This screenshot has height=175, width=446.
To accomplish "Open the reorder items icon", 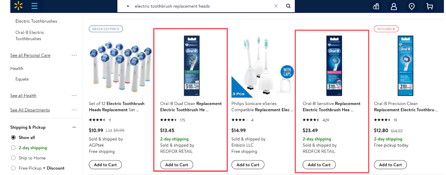I will point(376,6).
